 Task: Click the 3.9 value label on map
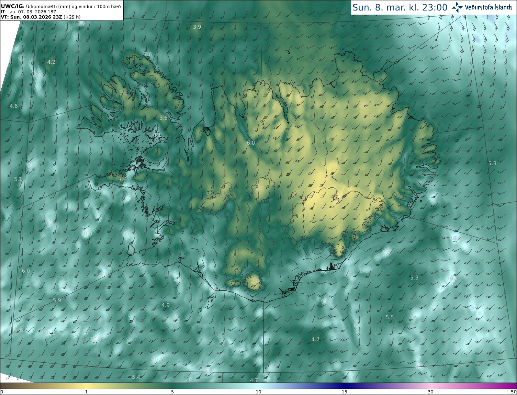[197, 27]
